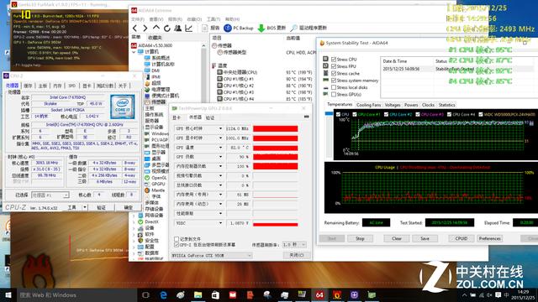Open the AIDA64 graph toolbar icon
Viewport: 538px width, 302px height.
point(188,28)
